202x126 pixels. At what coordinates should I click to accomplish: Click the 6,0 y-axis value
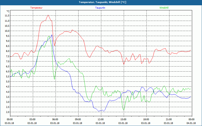coord(8,72)
